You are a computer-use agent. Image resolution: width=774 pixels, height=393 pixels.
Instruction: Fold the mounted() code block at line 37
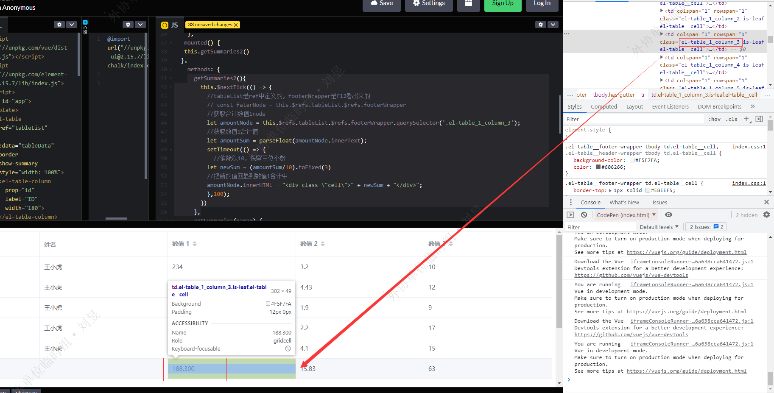click(171, 43)
